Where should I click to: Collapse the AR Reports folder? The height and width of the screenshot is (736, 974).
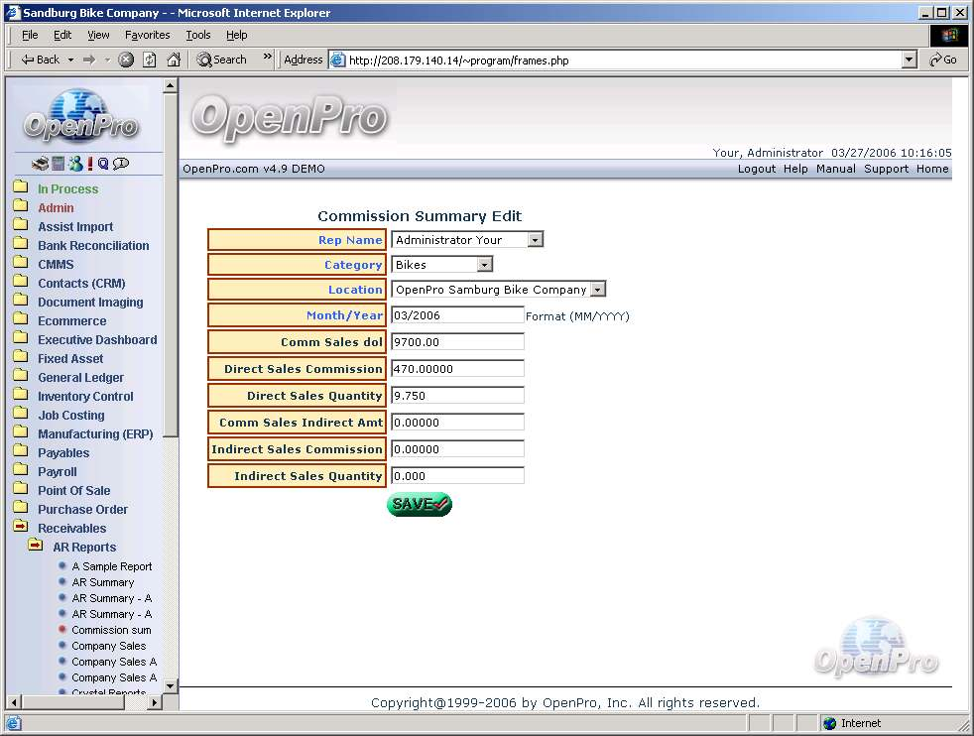click(x=36, y=547)
